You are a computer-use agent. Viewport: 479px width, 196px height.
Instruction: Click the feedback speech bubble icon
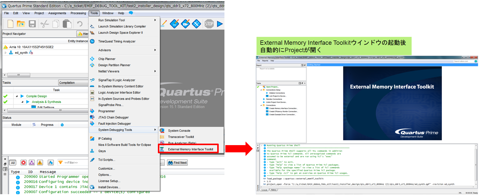(131, 13)
